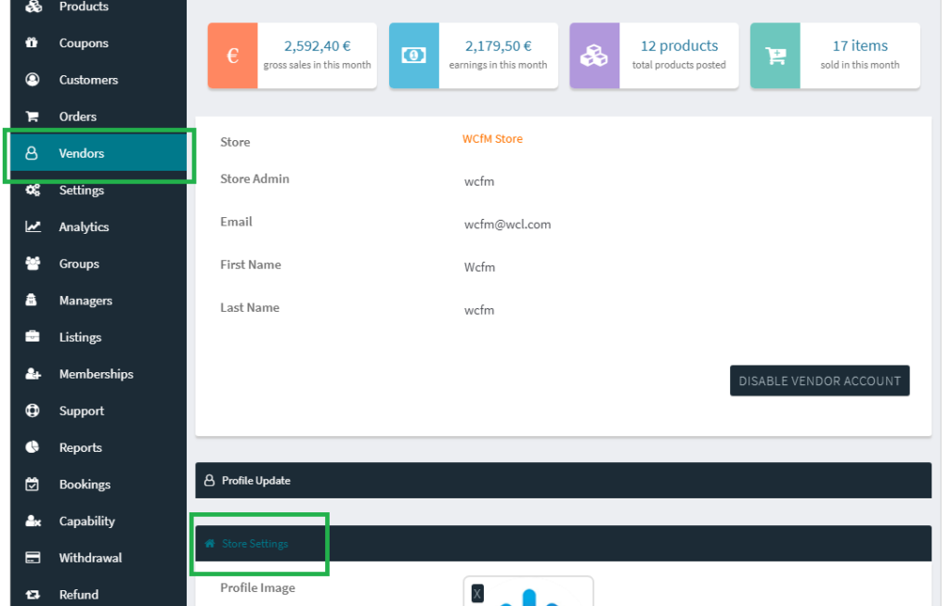The height and width of the screenshot is (606, 951).
Task: Click the Memberships user-plus icon
Action: [33, 374]
